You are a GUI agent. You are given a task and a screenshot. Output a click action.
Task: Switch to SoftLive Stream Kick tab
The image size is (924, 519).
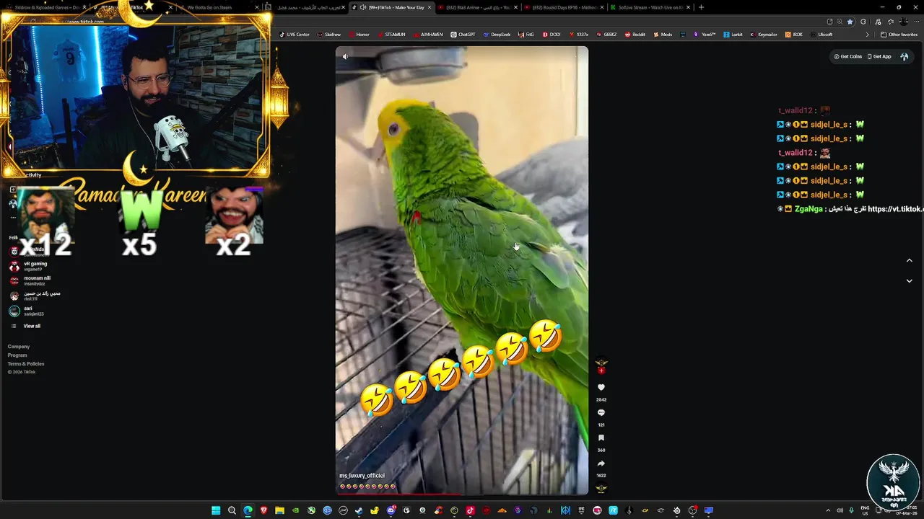tap(650, 7)
